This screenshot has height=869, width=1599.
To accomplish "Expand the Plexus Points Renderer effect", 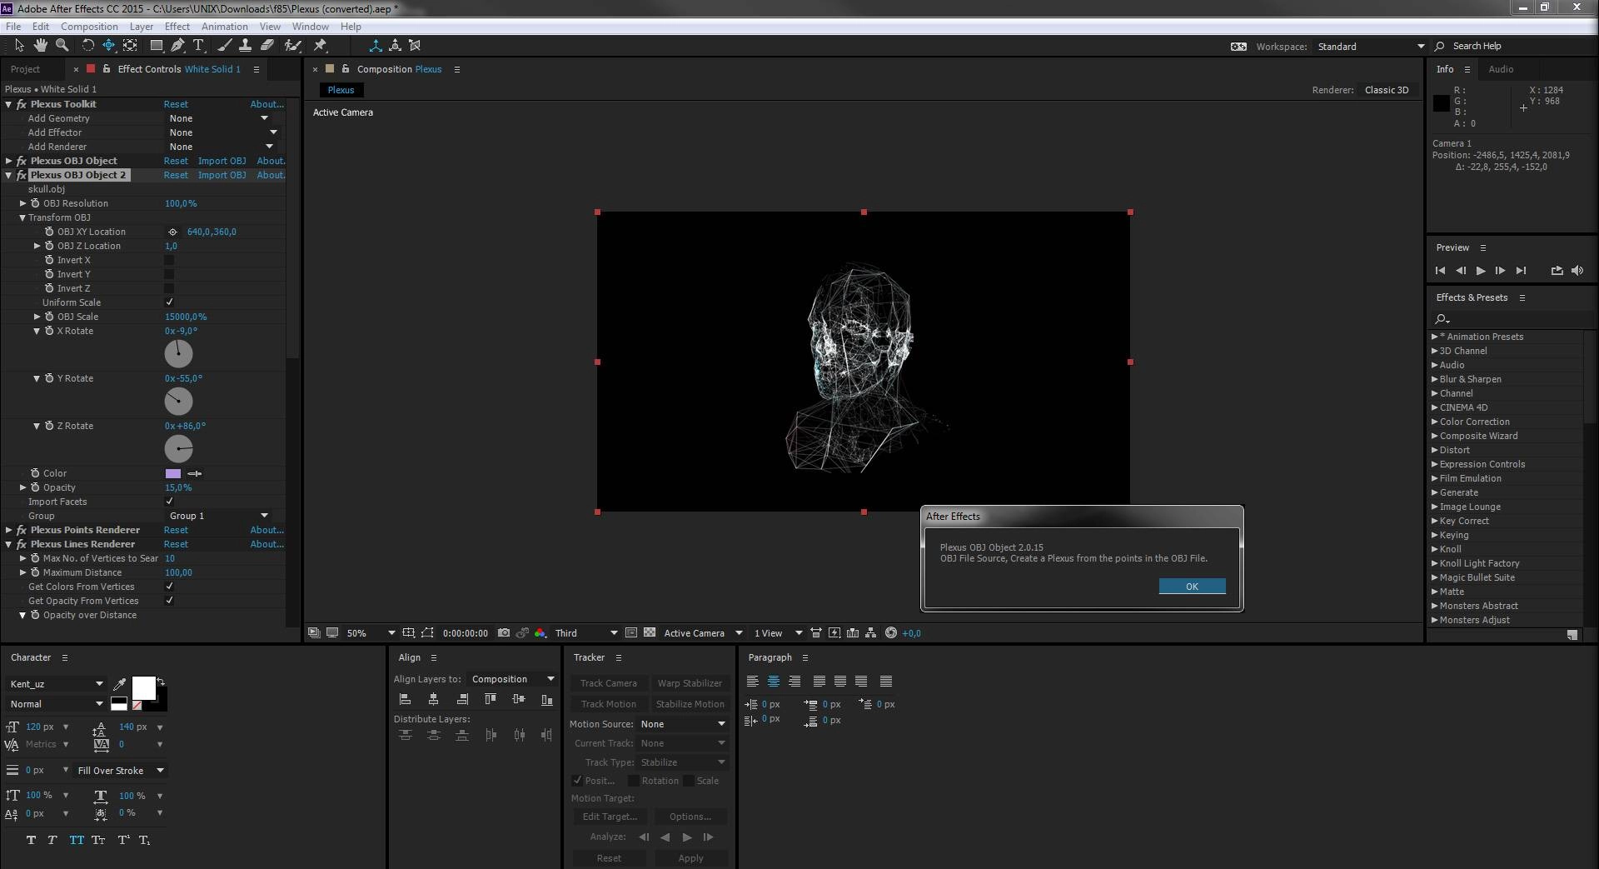I will (8, 530).
